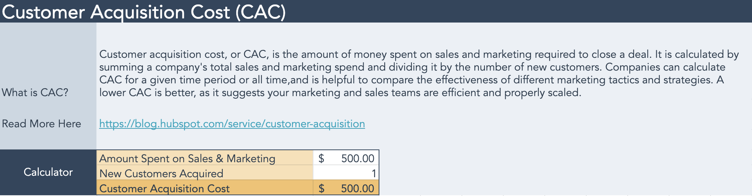Click the empty dark header right of the title
The image size is (752, 196).
pos(527,11)
